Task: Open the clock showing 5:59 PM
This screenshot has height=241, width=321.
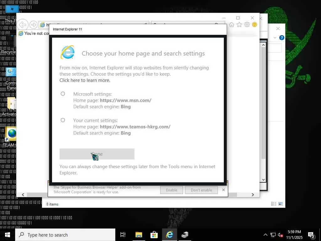Action: click(x=294, y=235)
